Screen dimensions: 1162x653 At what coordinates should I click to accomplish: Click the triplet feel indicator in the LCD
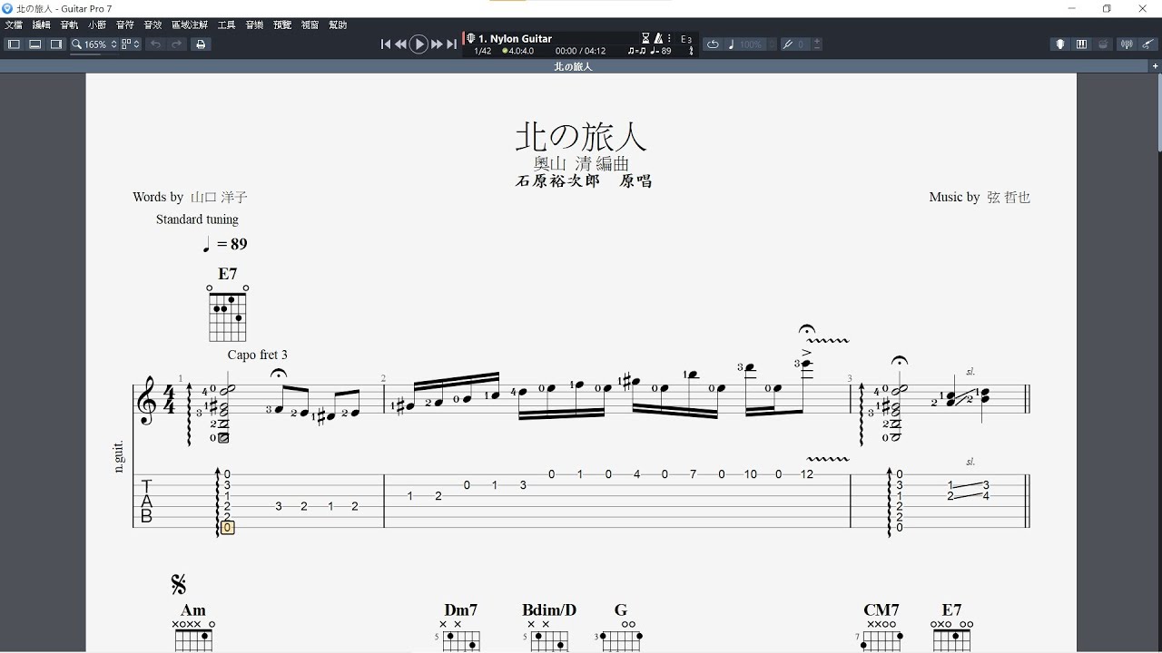coord(636,51)
